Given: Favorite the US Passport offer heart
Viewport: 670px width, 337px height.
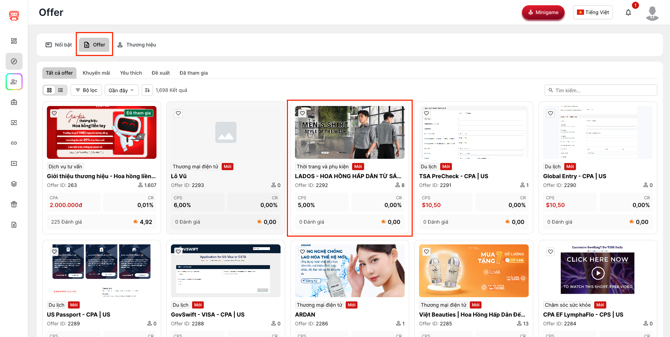Looking at the screenshot, I should [54, 252].
